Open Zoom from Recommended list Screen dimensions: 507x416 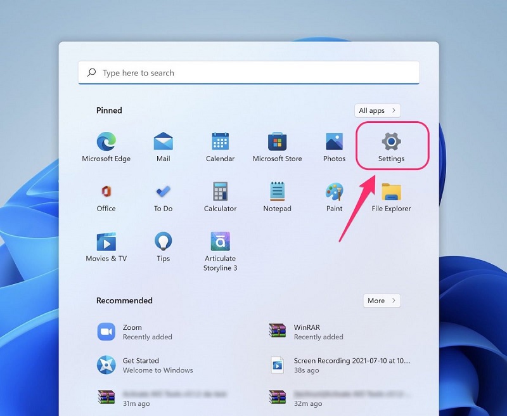134,332
